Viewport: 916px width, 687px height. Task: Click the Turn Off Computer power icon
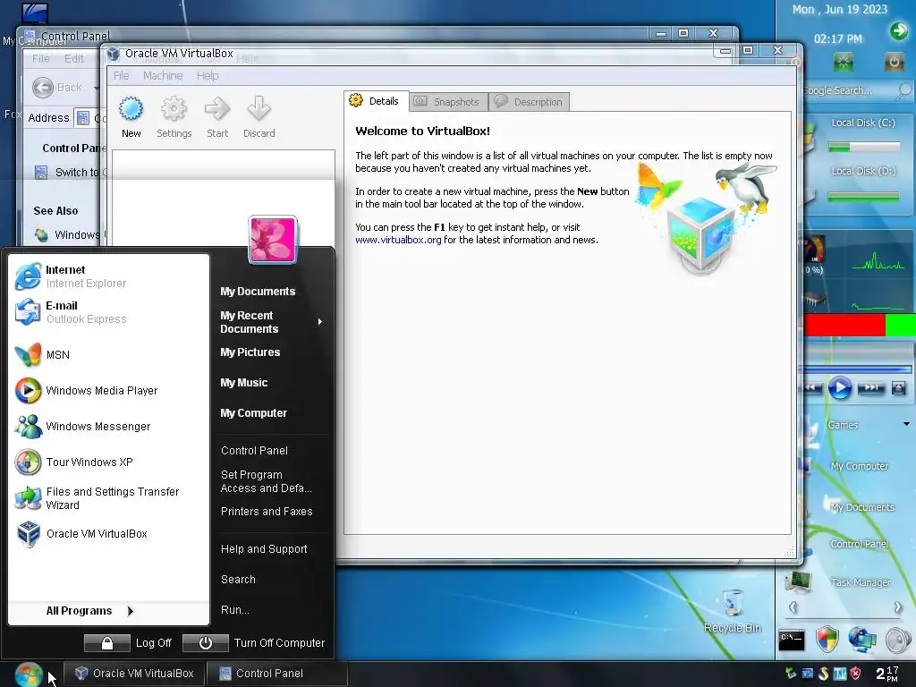coord(205,643)
